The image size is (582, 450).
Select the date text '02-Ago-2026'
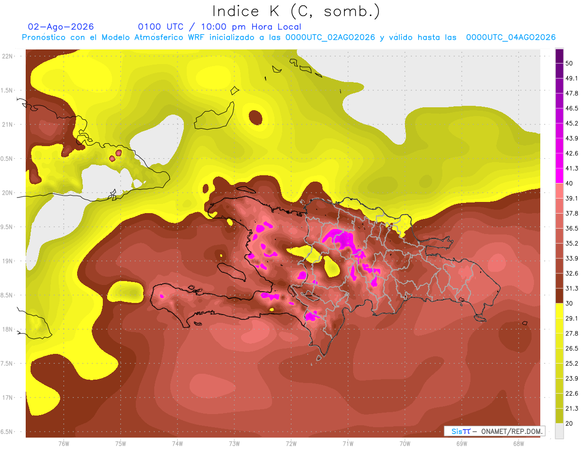[x=61, y=27]
